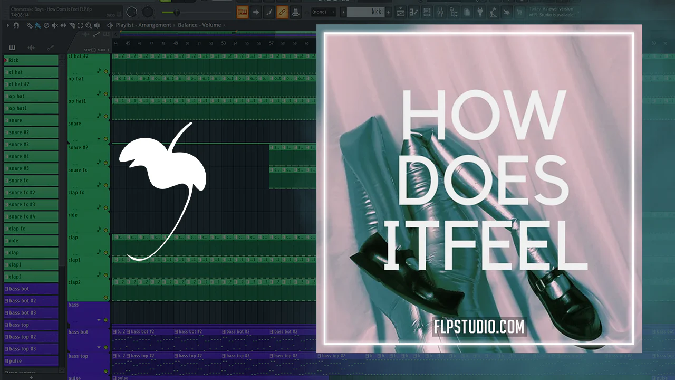Image resolution: width=675 pixels, height=380 pixels.
Task: Click the metronome-style hat icon in toolbar
Action: pyautogui.click(x=295, y=12)
